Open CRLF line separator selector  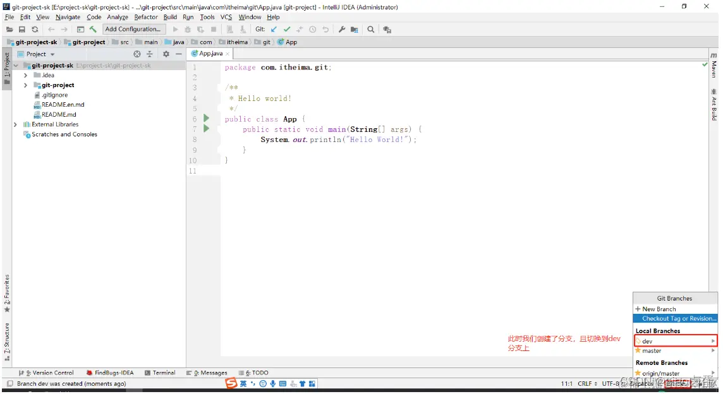click(x=587, y=383)
